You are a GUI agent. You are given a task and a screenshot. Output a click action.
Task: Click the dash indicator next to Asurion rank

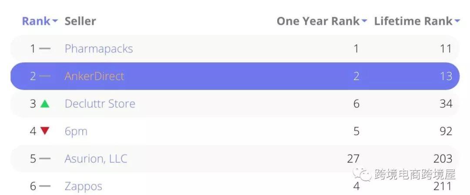(45, 159)
